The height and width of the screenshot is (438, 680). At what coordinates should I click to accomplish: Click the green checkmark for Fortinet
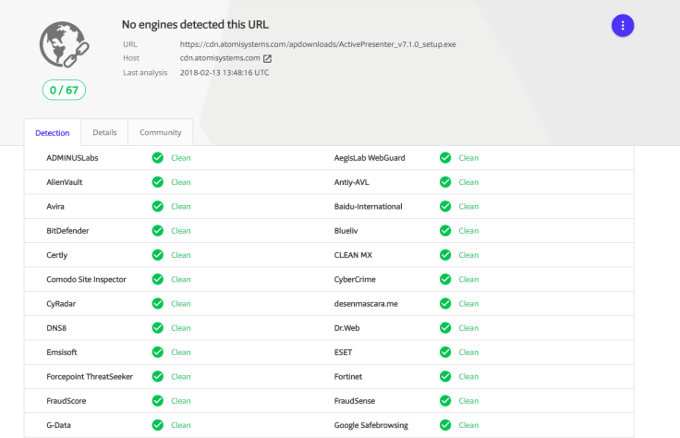(x=445, y=376)
